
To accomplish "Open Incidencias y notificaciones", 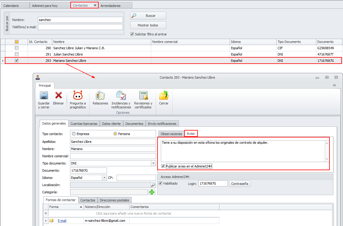I will (121, 100).
